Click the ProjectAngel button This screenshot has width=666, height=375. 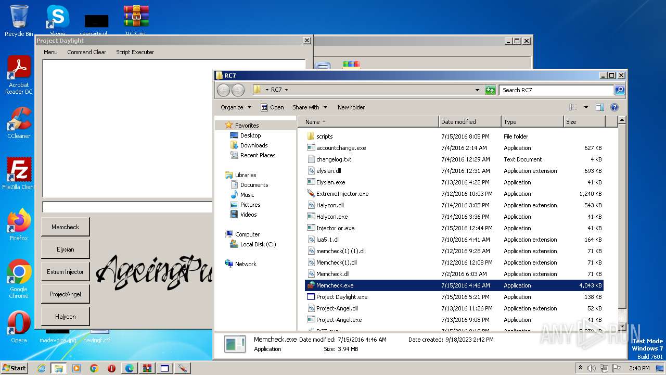[x=65, y=294]
